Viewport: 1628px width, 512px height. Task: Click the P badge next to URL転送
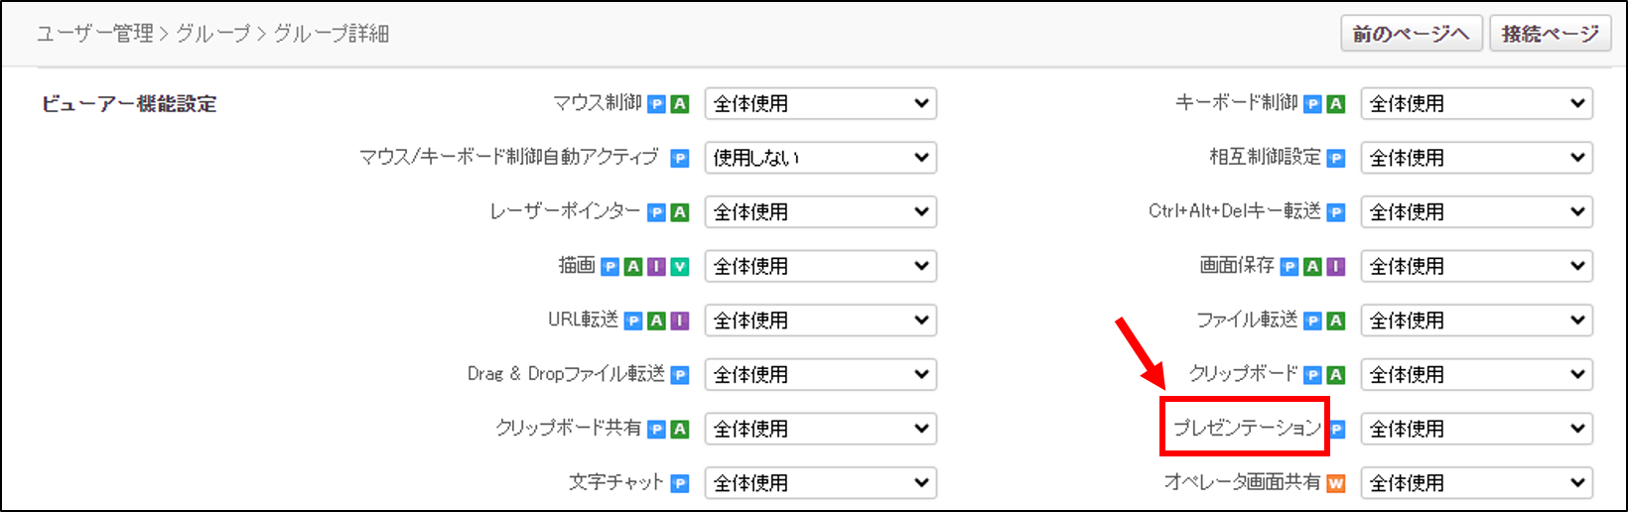coord(633,321)
